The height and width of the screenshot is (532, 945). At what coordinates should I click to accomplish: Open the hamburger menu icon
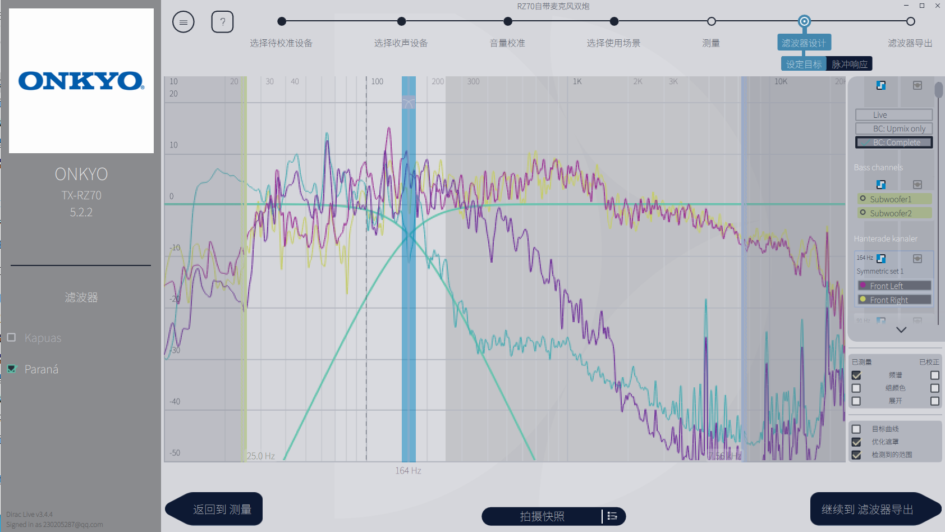183,22
